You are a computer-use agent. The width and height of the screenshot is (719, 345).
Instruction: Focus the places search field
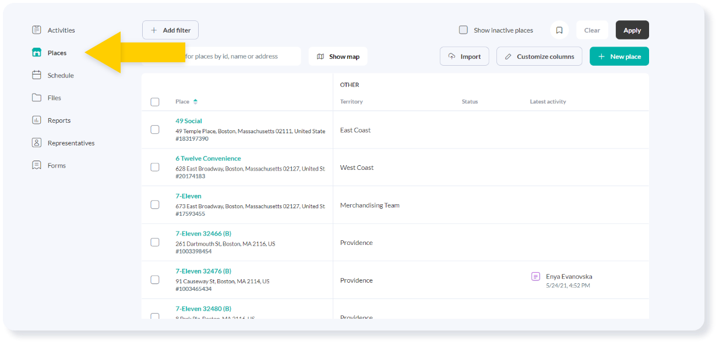click(221, 56)
